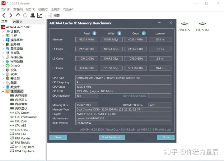Click the CPU Type field

123,78
